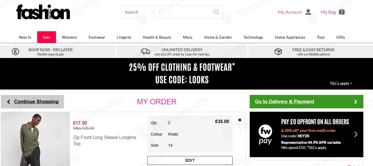373x166 pixels.
Task: Open the Womens category menu
Action: point(69,37)
